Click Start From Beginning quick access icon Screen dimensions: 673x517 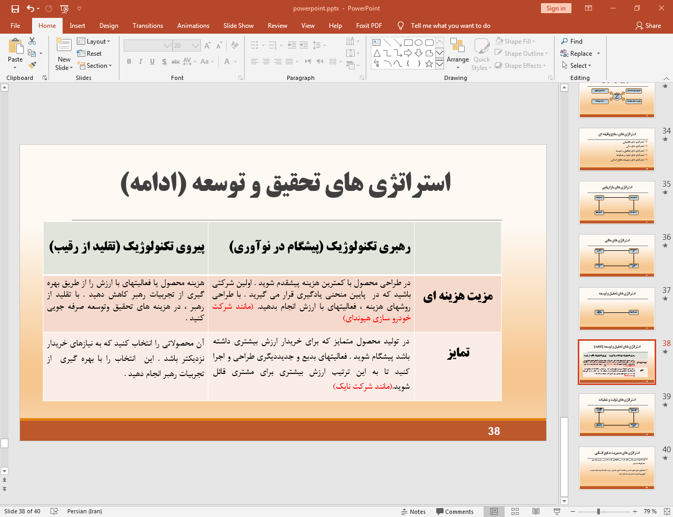pyautogui.click(x=64, y=8)
